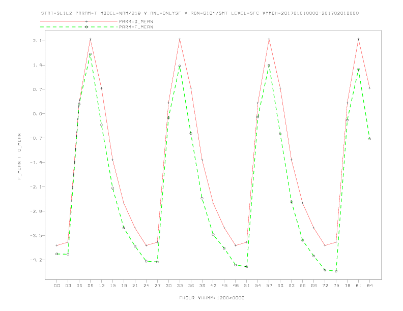Click the 42 forecast hour tick label
This screenshot has width=403, height=311.
213,286
